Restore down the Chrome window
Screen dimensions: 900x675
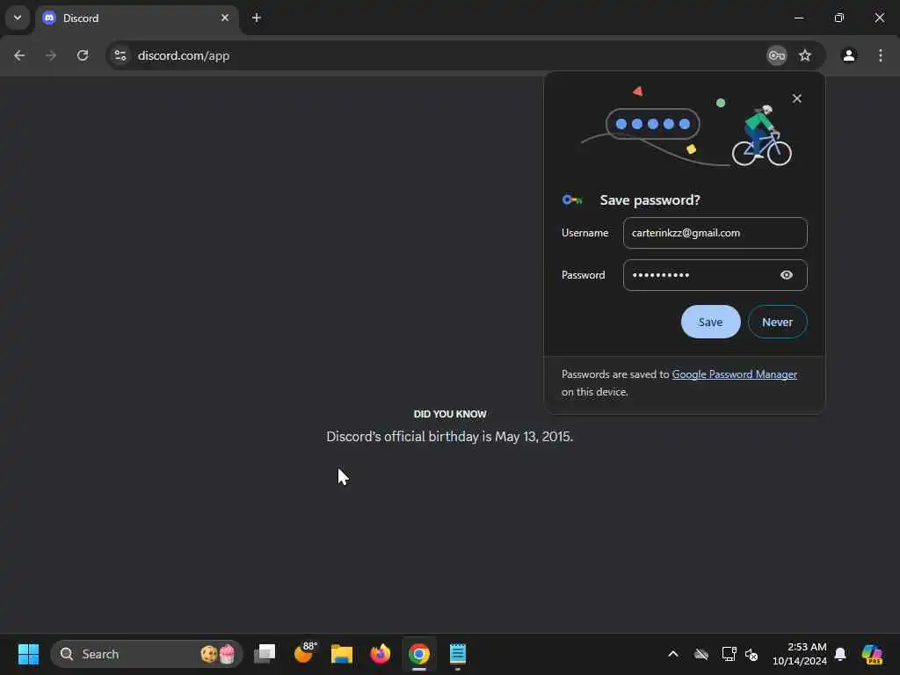tap(839, 18)
